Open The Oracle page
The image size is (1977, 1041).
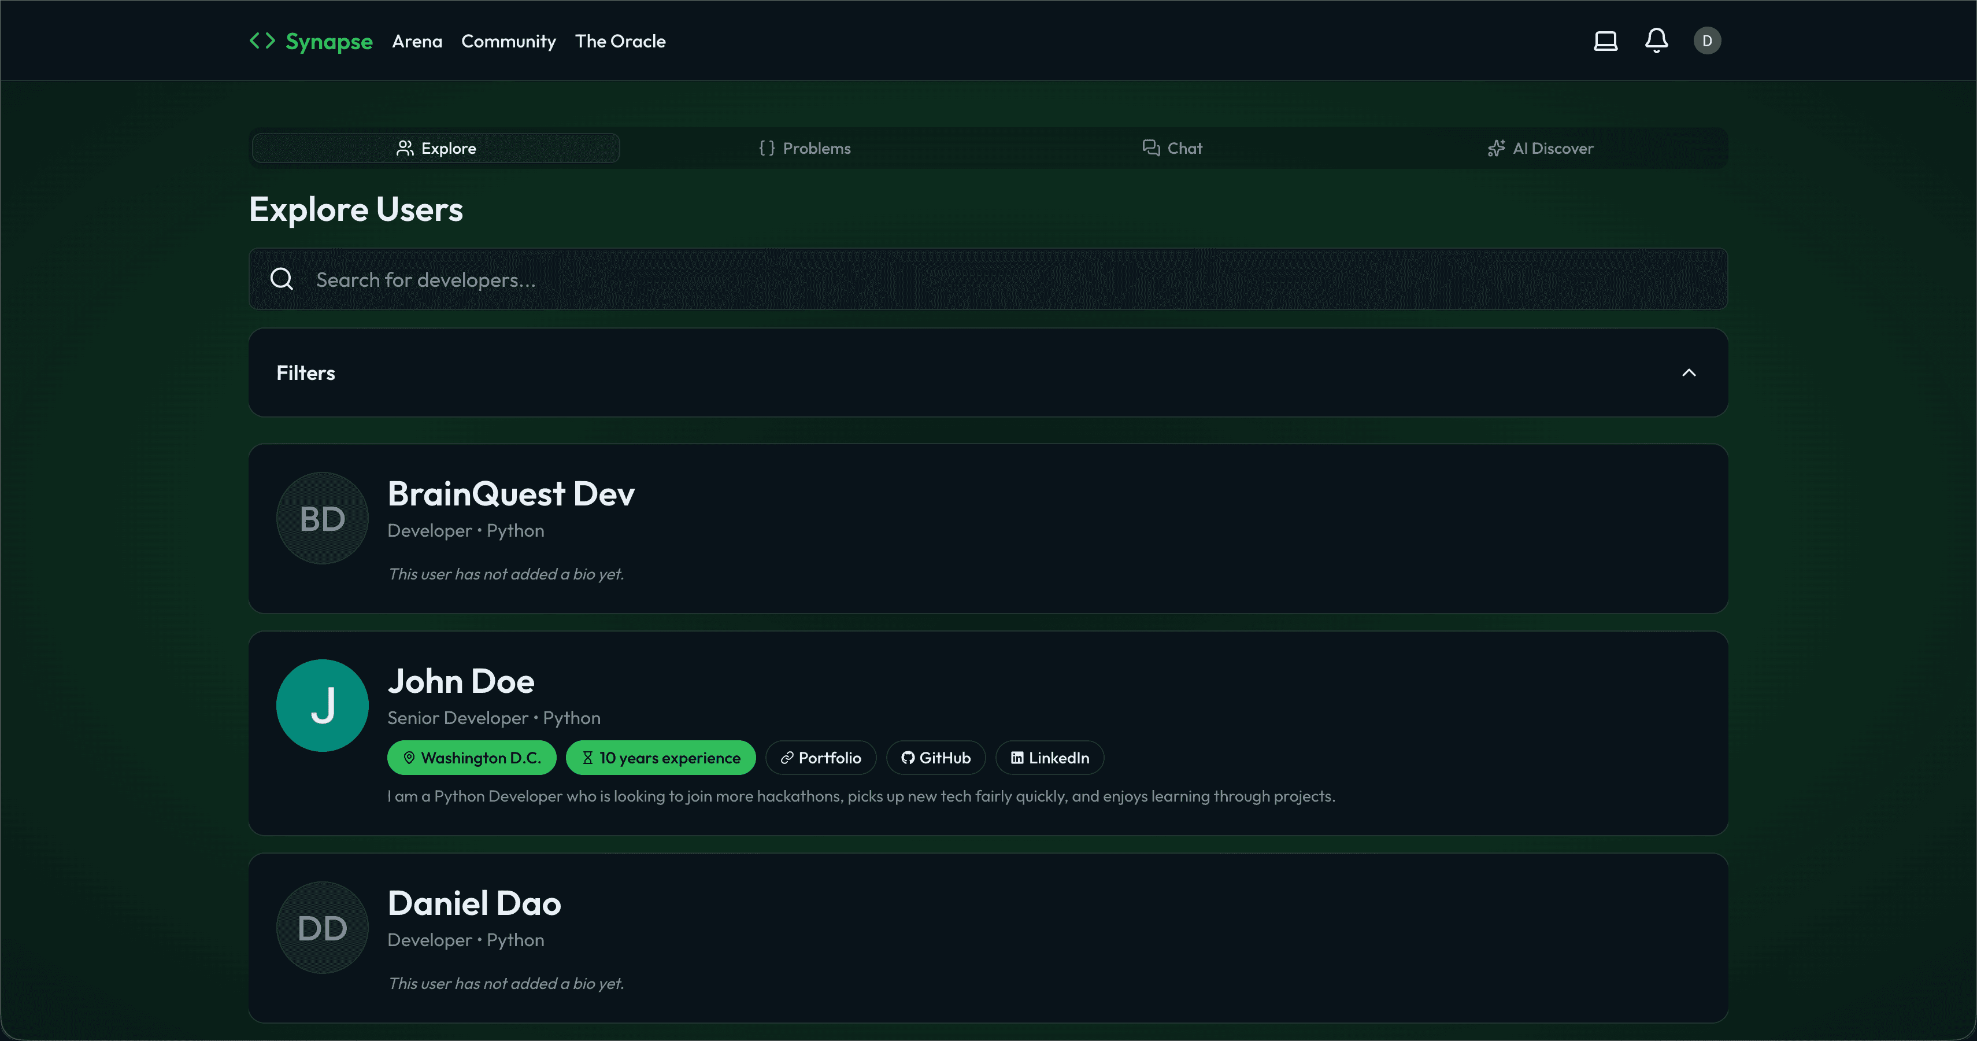point(620,42)
